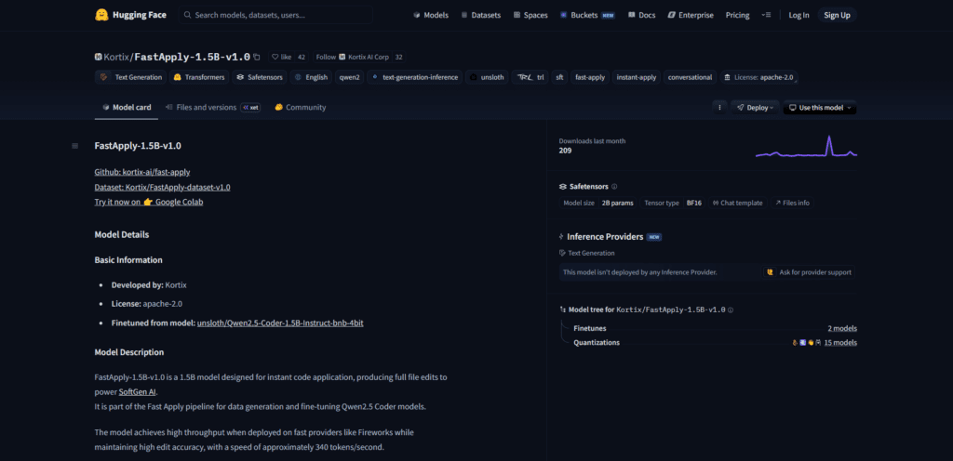Open the 42 likes count
This screenshot has width=953, height=461.
(301, 57)
